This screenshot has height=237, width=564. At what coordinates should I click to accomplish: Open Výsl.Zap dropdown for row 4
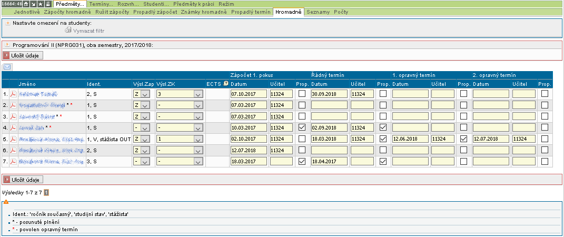pyautogui.click(x=141, y=127)
